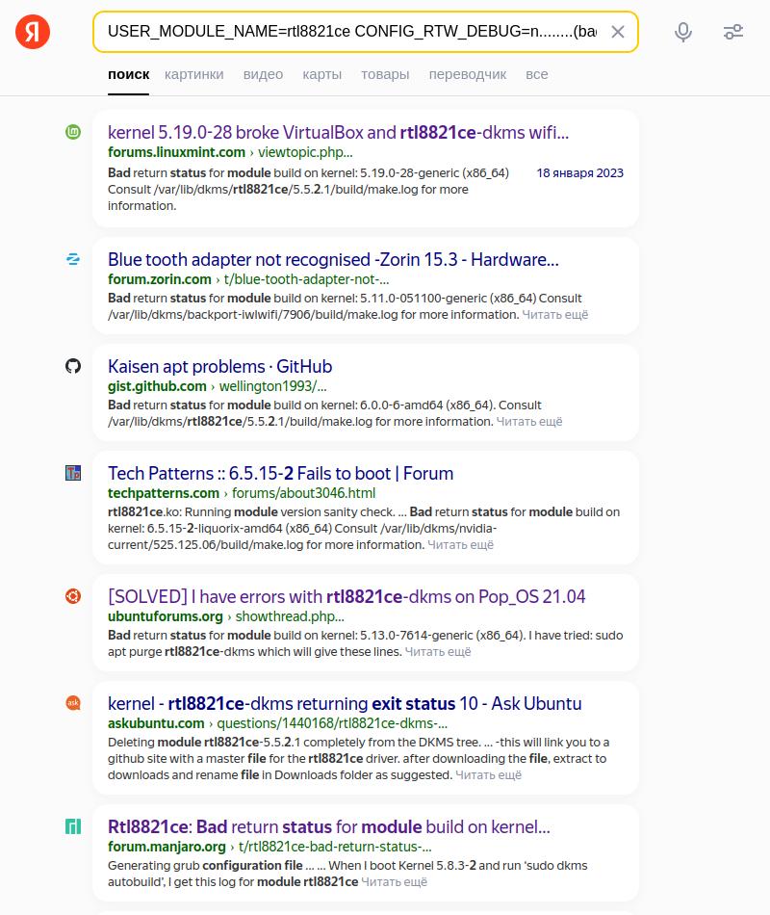
Task: Click Linux Mint favicon beside first result
Action: pyautogui.click(x=73, y=132)
